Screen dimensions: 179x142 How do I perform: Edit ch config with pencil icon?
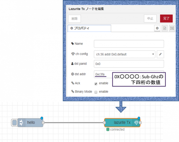click(160, 54)
